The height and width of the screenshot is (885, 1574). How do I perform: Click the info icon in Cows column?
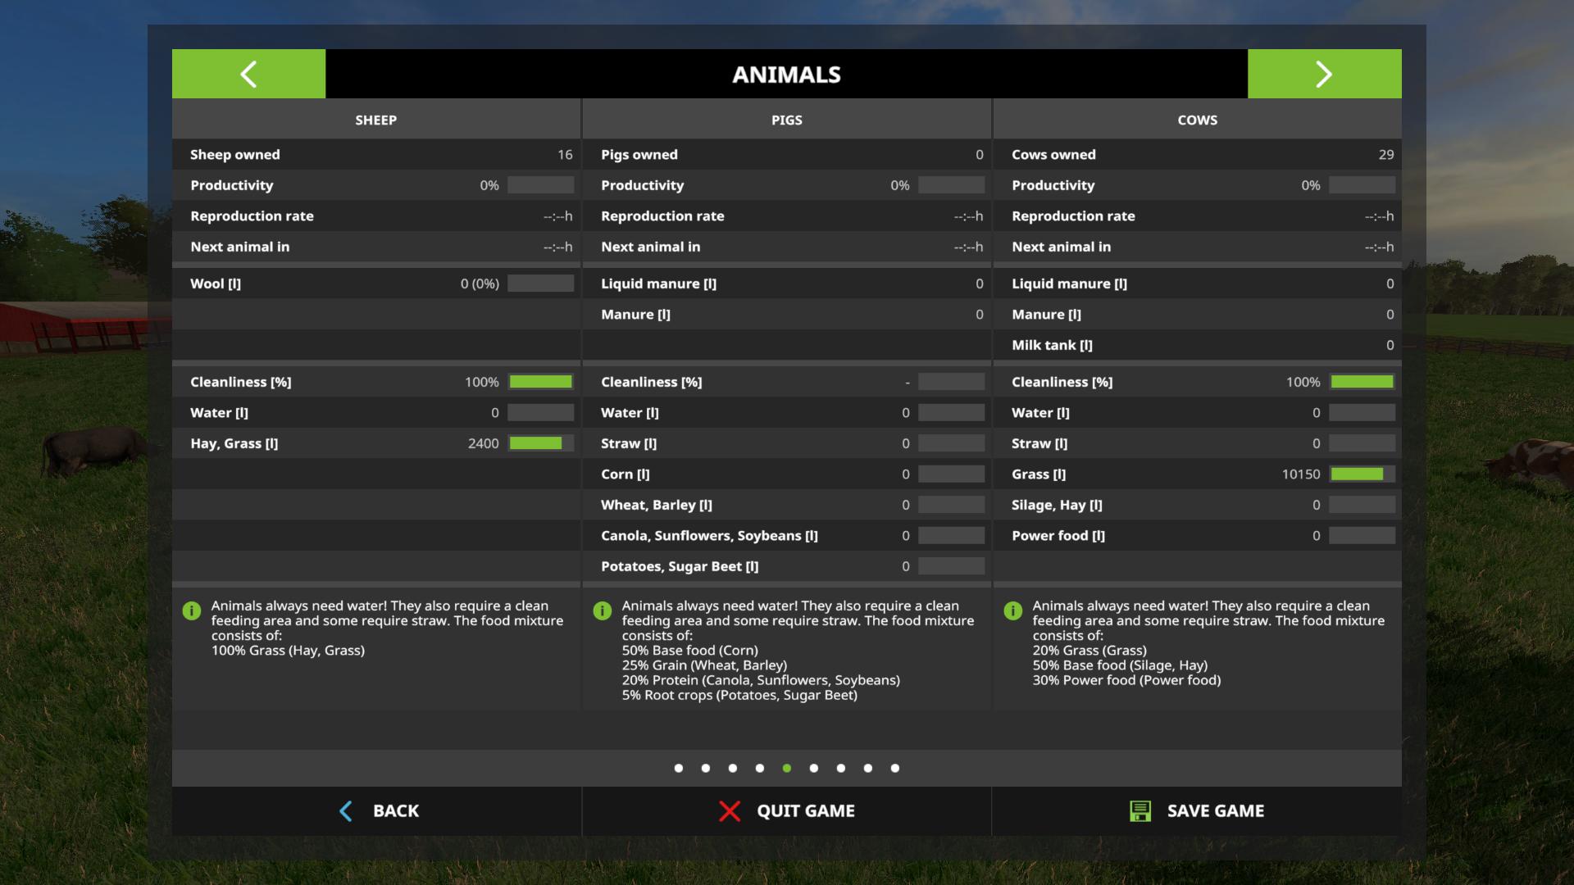click(x=1013, y=611)
